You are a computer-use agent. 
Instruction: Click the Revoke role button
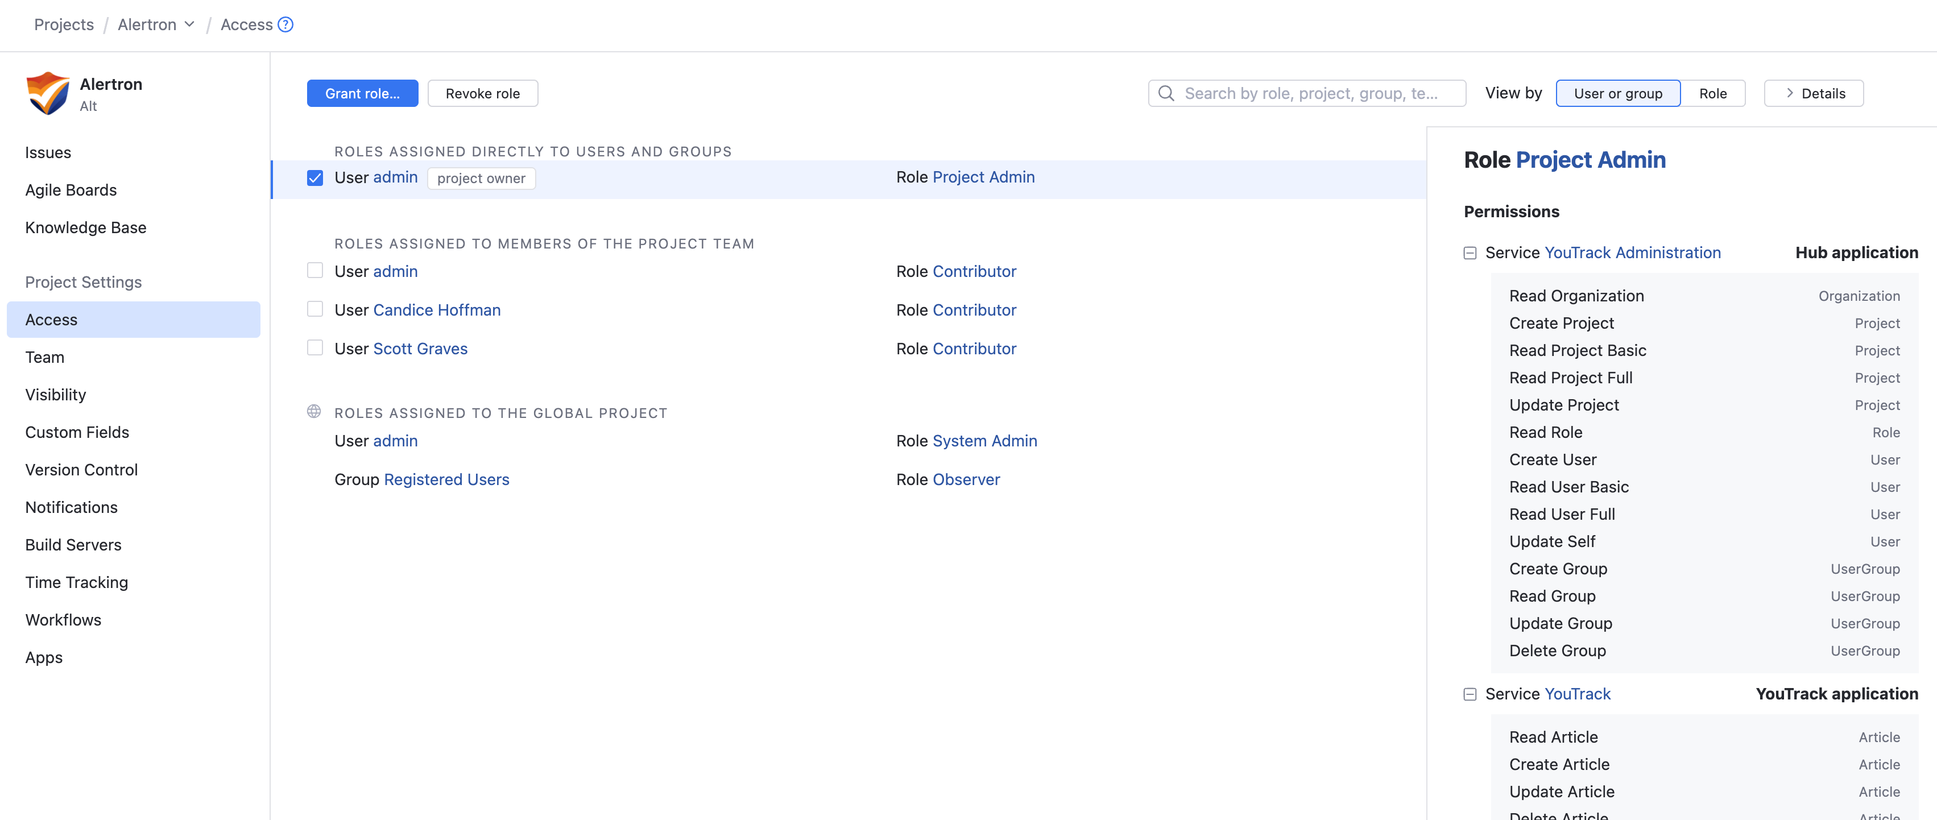pyautogui.click(x=482, y=93)
